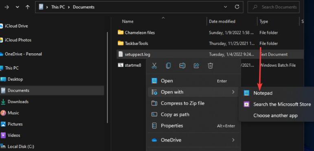Image resolution: width=314 pixels, height=151 pixels.
Task: Open Videos in the sidebar
Action: click(13, 135)
